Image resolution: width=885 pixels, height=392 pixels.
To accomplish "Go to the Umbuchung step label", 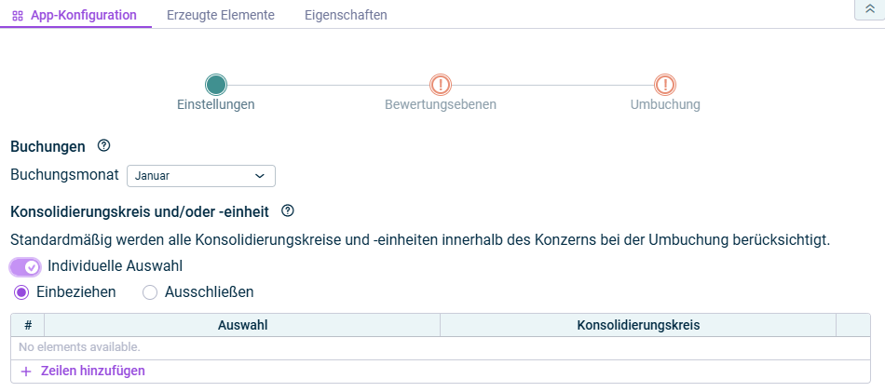I will 665,104.
